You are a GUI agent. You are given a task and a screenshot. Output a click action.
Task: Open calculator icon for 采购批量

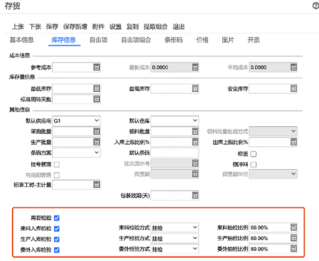(x=97, y=131)
